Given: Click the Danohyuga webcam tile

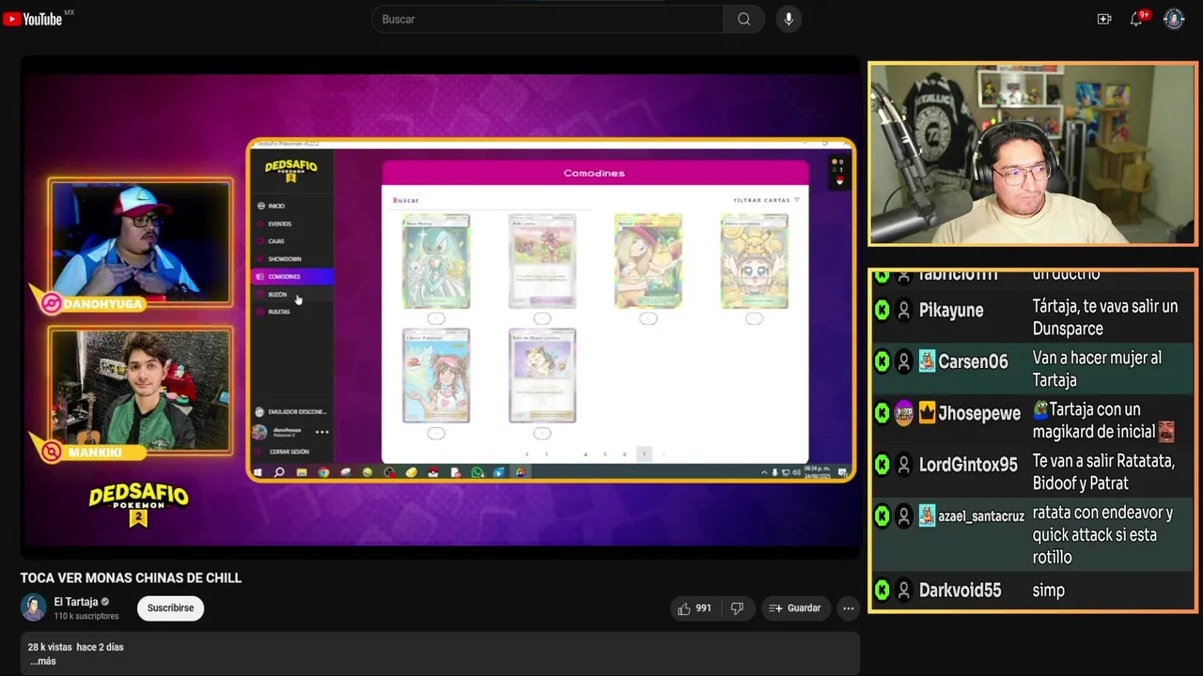Looking at the screenshot, I should tap(140, 241).
